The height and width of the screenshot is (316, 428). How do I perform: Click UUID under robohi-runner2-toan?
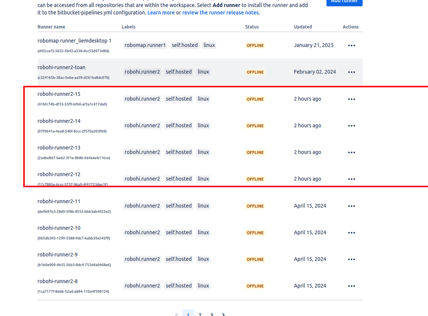[73, 78]
